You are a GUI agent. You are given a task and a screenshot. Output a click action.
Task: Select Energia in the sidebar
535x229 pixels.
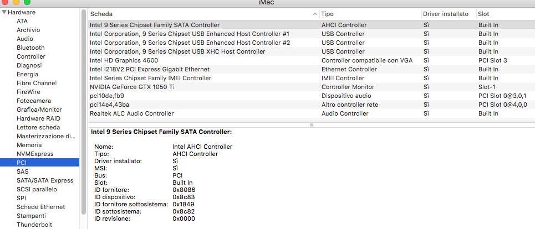coord(27,74)
